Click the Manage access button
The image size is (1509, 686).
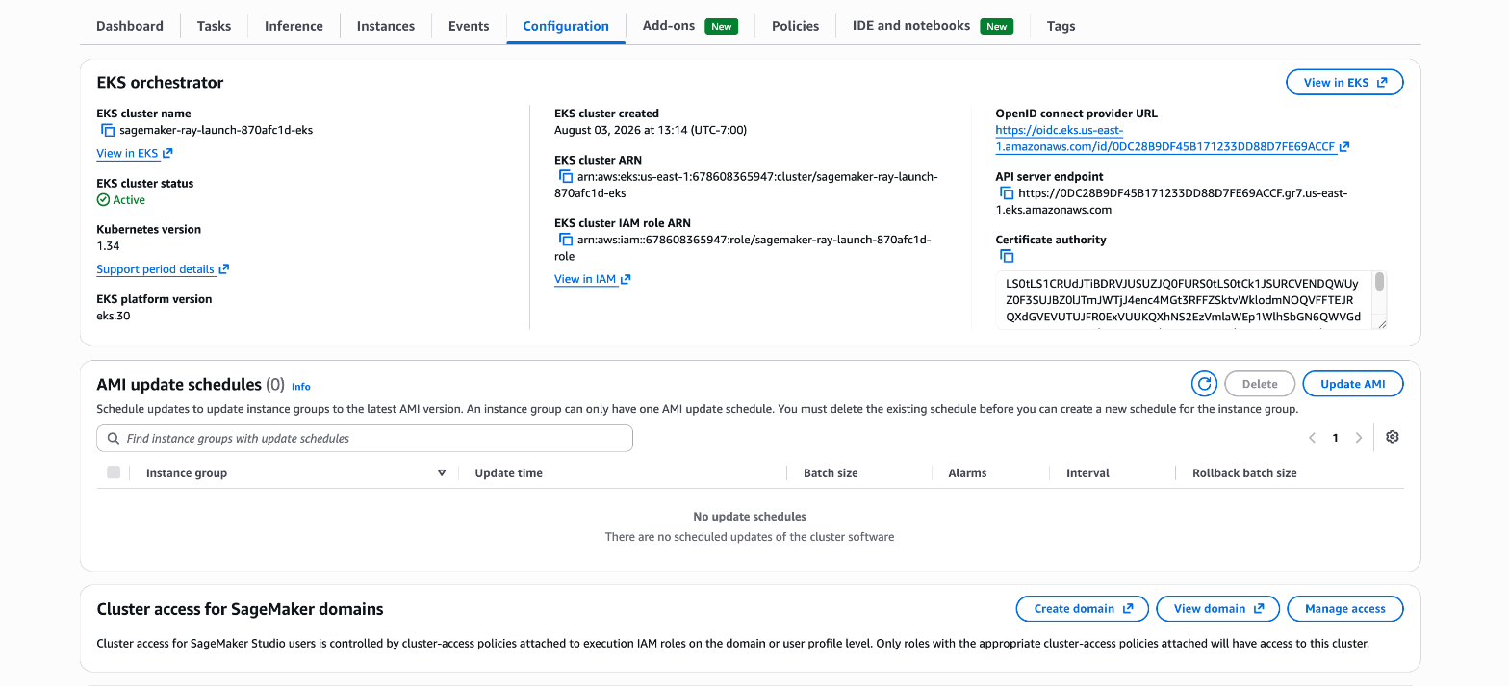pyautogui.click(x=1345, y=609)
